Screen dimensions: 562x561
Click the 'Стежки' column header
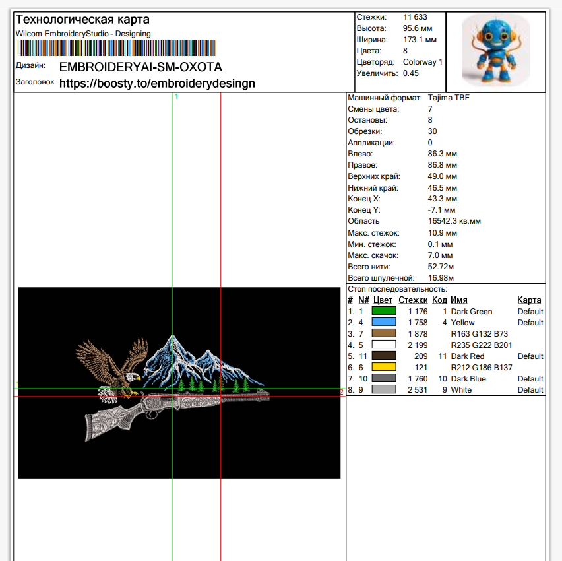(413, 300)
